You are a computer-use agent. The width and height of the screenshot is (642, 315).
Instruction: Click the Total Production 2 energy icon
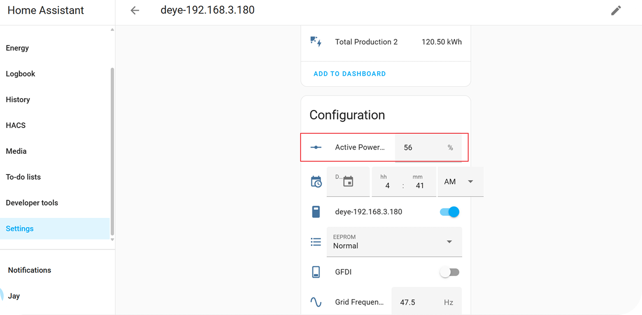pos(316,42)
